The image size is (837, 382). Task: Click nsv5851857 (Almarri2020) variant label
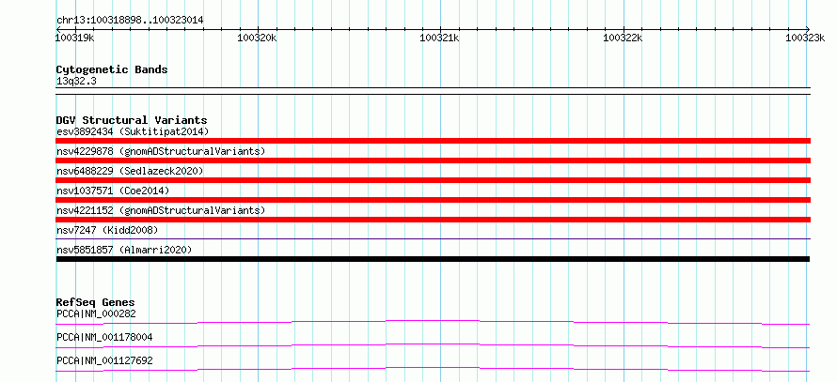click(x=124, y=250)
